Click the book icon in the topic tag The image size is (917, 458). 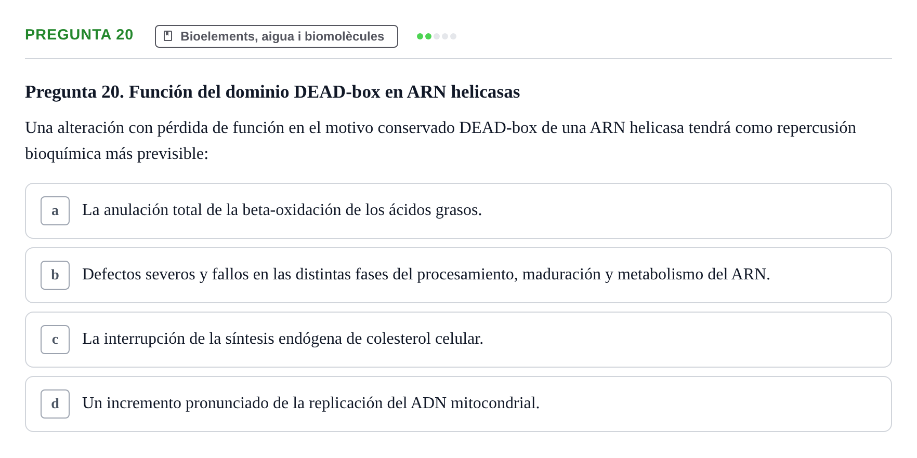168,36
